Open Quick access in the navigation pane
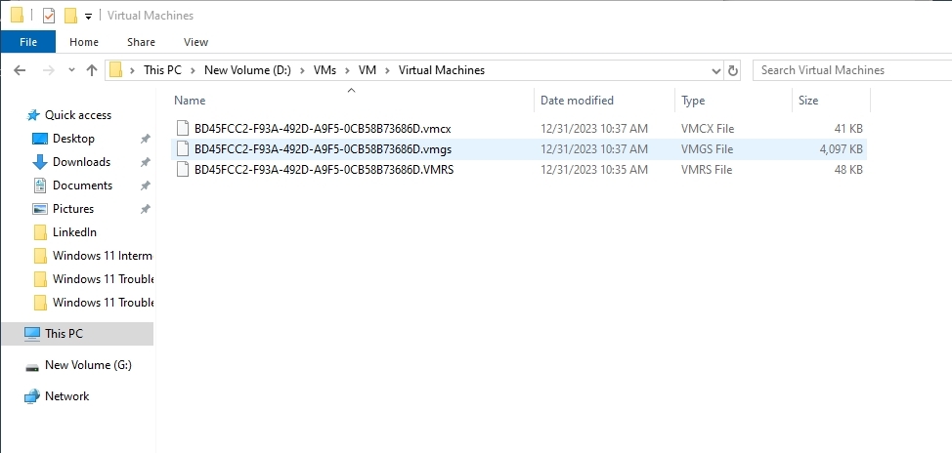This screenshot has height=453, width=952. 78,115
